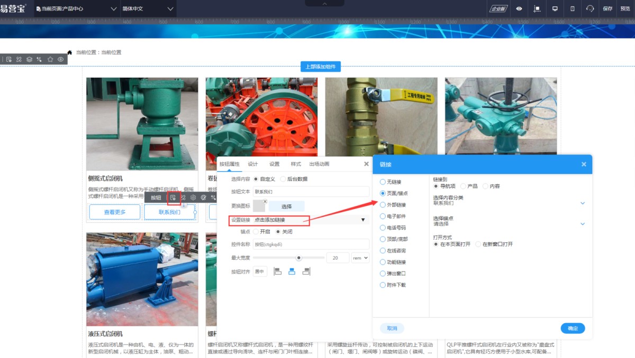
Task: Switch to mobile device view icon
Action: (x=572, y=8)
